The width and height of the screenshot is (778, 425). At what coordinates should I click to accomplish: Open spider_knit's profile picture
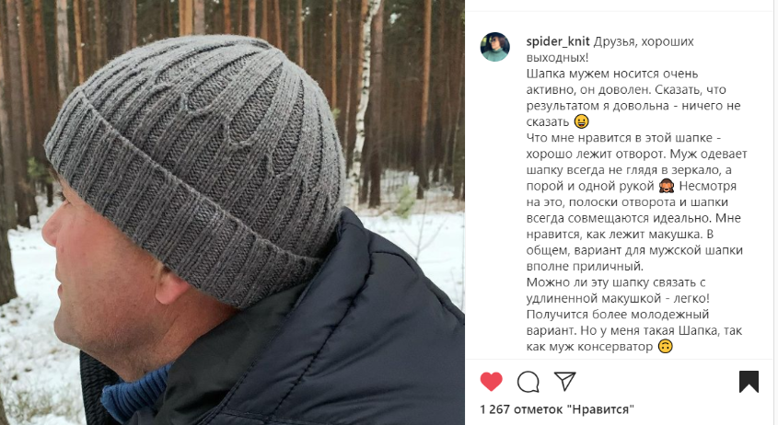tap(494, 47)
